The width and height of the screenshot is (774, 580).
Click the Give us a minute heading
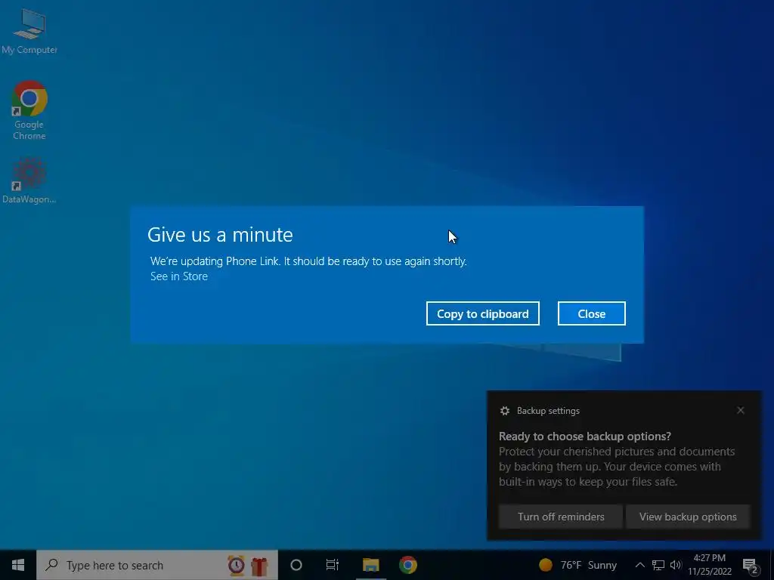(x=220, y=235)
